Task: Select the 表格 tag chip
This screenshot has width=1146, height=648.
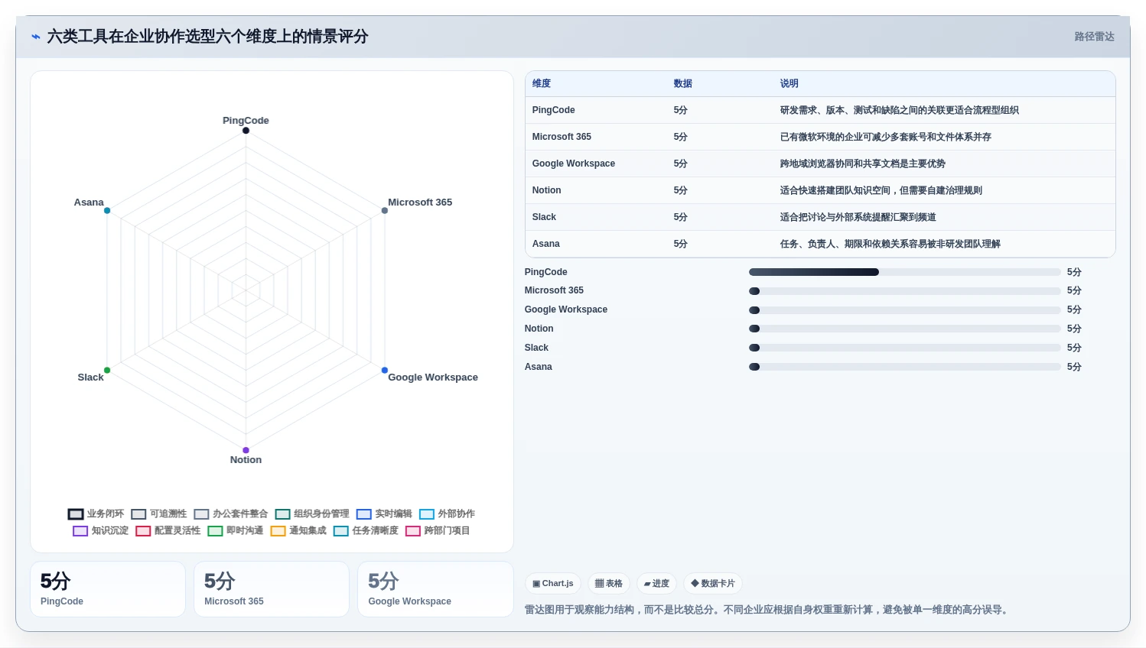Action: [609, 584]
